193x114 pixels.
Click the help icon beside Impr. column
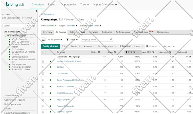pyautogui.click(x=115, y=52)
